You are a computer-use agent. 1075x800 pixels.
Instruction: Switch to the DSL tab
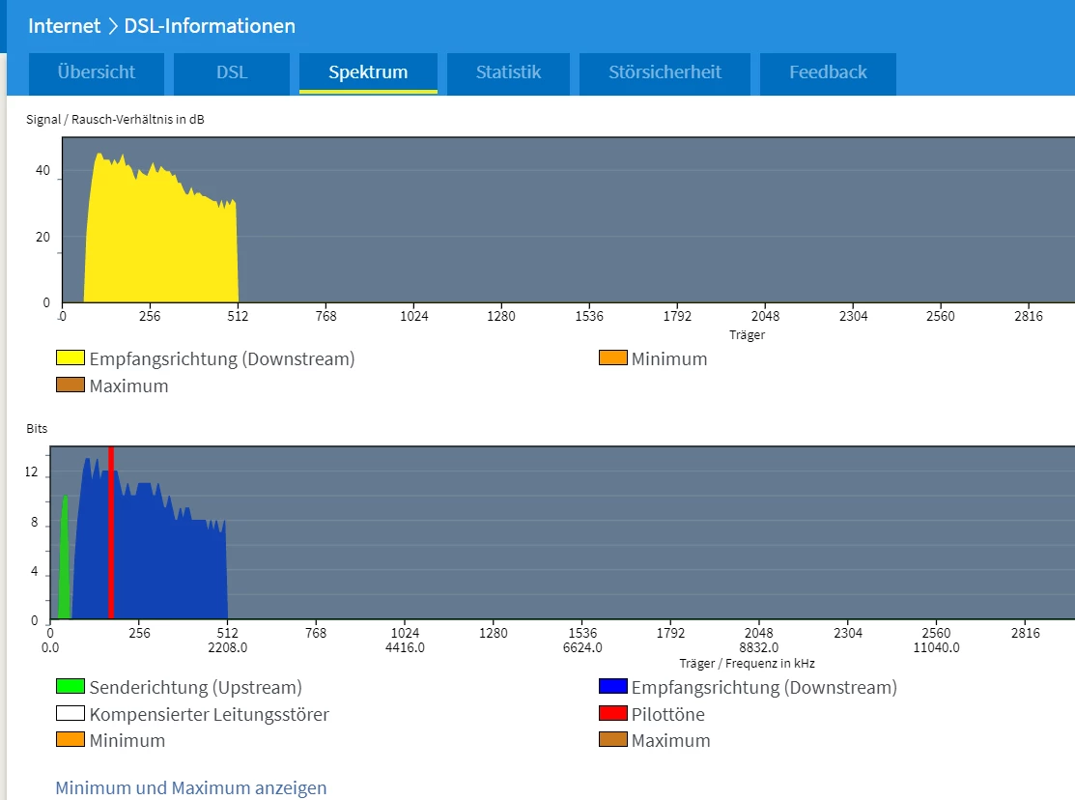coord(231,73)
